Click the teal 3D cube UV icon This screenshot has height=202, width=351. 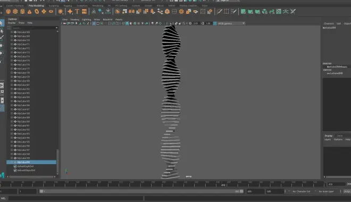pos(265,11)
